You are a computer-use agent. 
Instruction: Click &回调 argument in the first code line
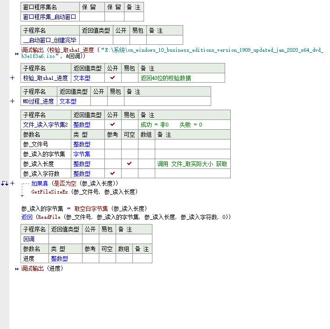coord(73,56)
